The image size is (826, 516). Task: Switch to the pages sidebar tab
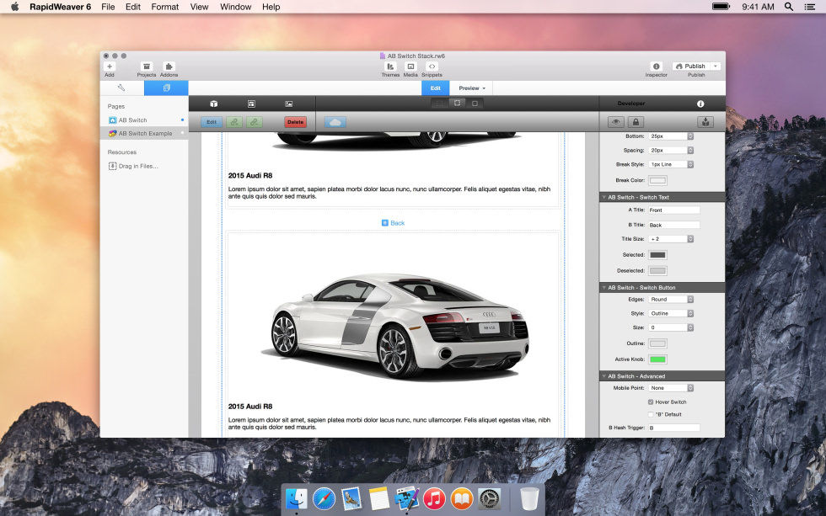click(x=167, y=88)
